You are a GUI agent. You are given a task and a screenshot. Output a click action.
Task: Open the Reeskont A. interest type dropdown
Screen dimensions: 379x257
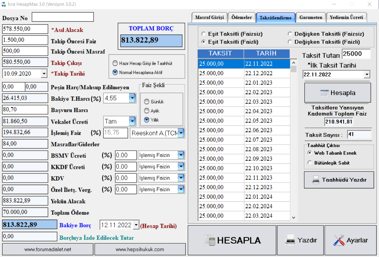point(181,133)
